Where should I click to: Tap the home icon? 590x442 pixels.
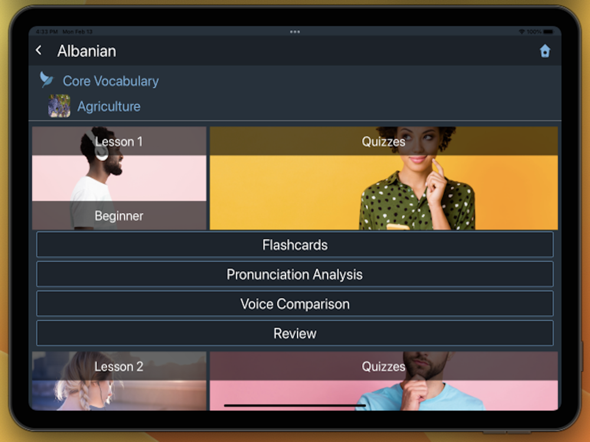tap(545, 51)
